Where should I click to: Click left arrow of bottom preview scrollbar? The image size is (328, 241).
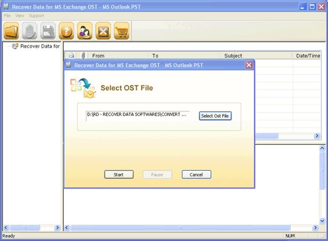(x=67, y=228)
